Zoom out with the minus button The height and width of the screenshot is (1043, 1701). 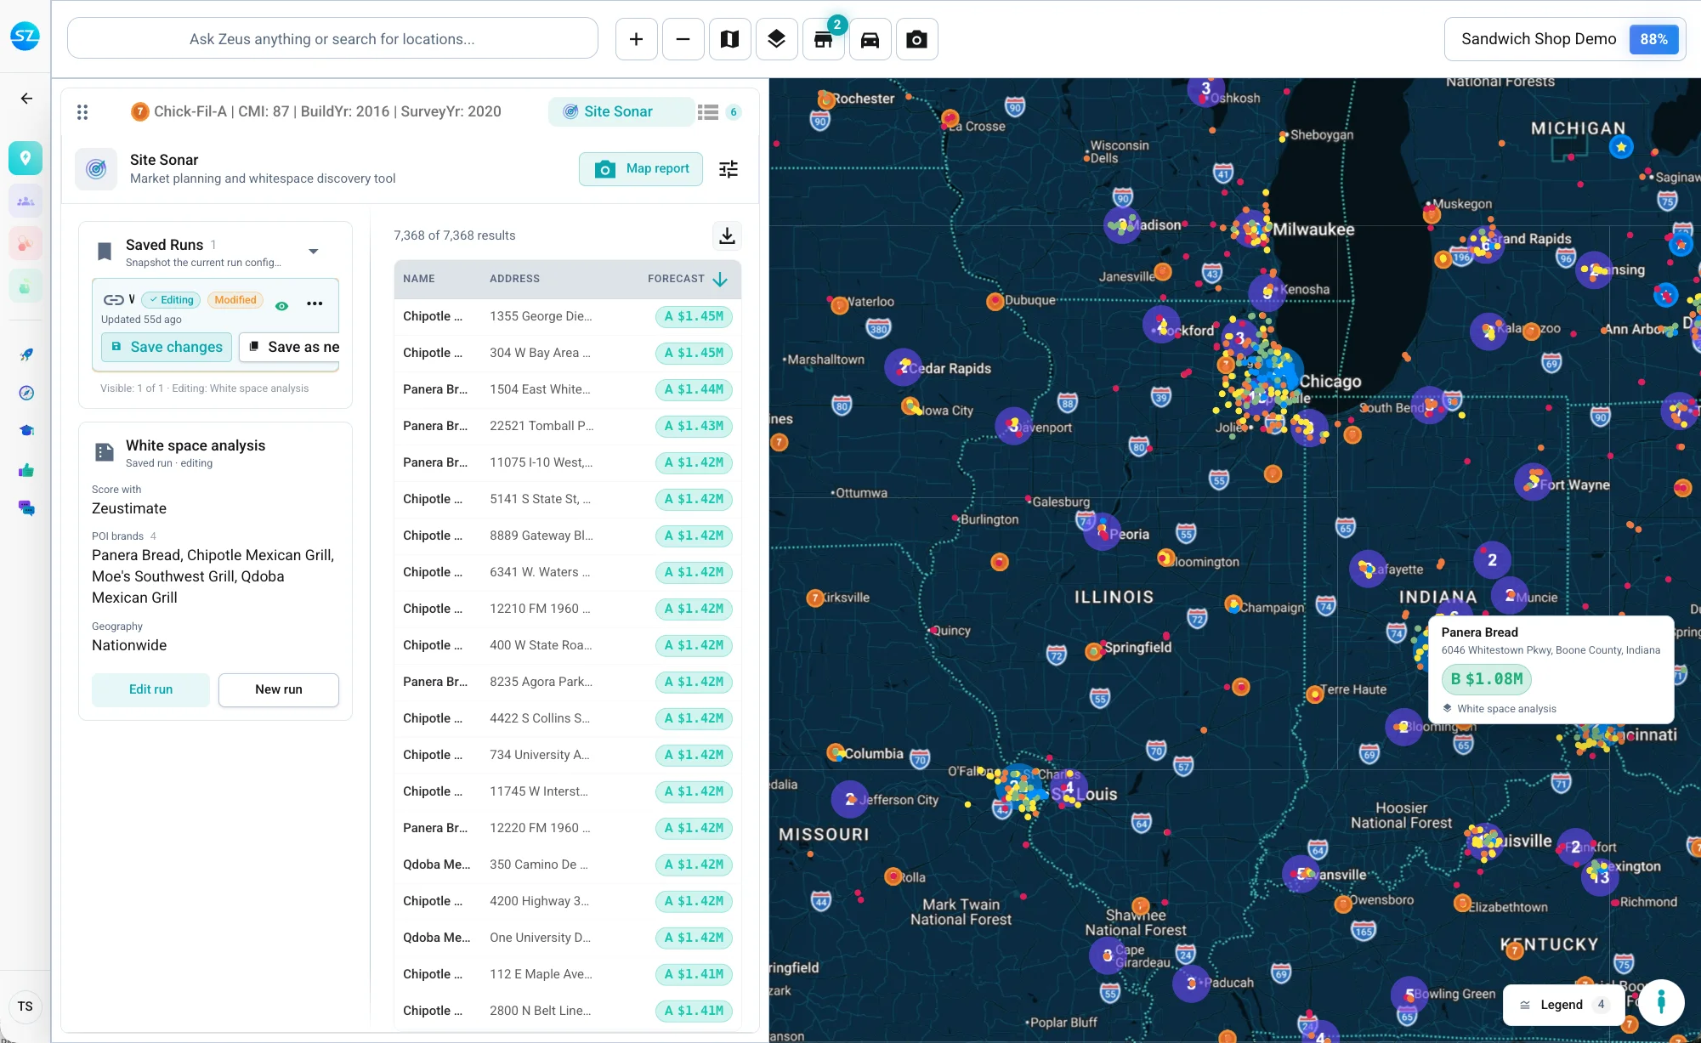click(x=683, y=39)
